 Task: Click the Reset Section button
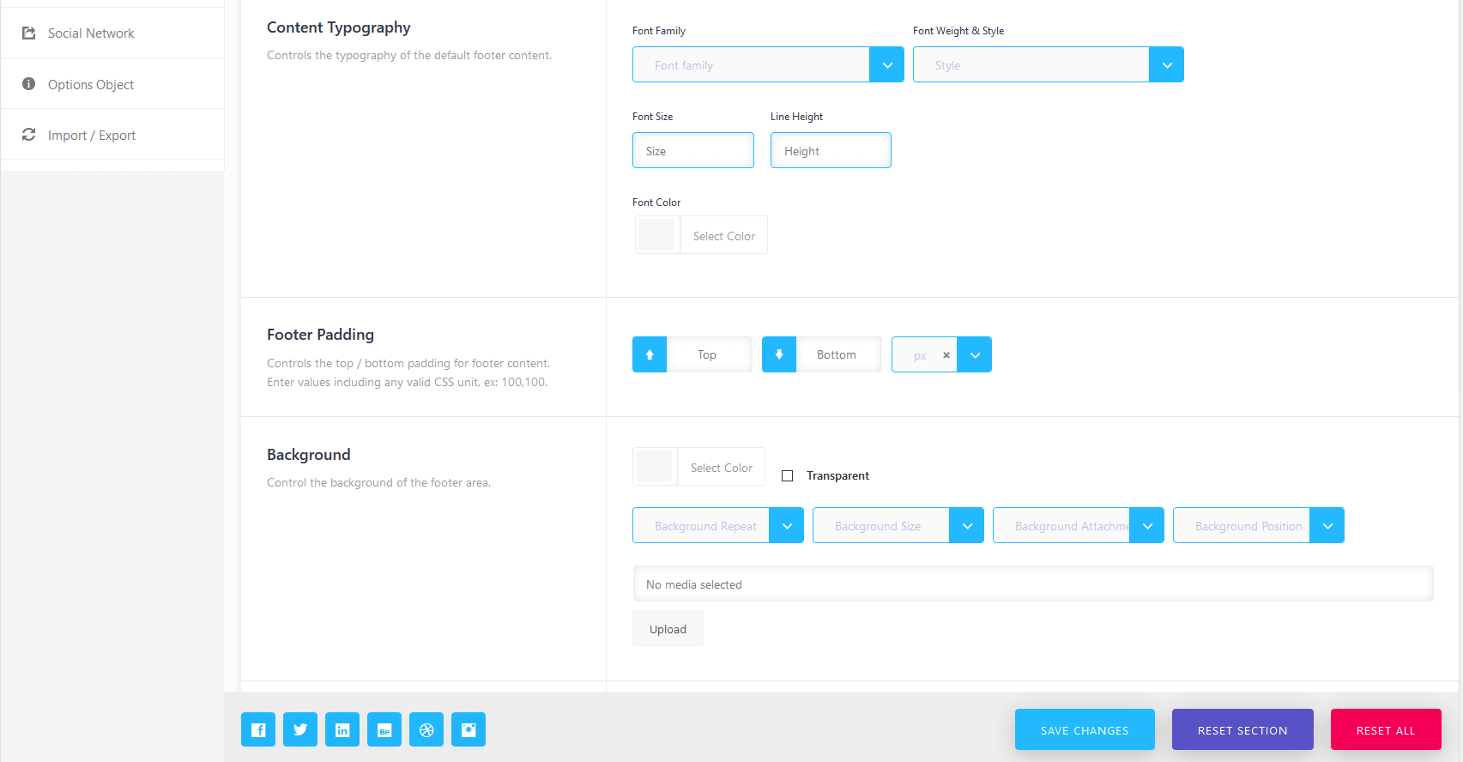click(x=1242, y=730)
